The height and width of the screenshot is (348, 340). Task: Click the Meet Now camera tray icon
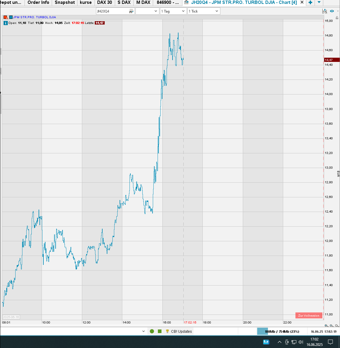point(287,342)
